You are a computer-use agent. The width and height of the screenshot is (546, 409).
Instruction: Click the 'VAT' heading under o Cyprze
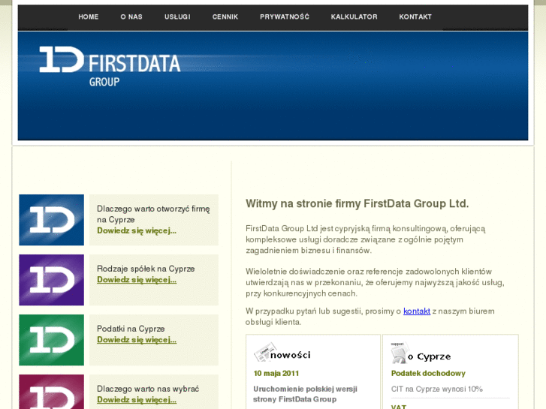[x=399, y=407]
